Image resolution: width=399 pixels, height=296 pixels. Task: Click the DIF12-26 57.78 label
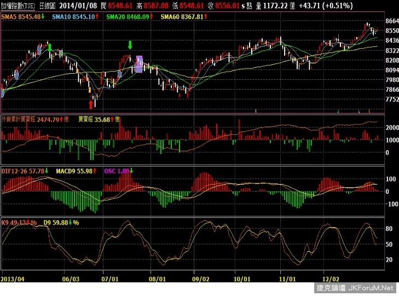coord(24,171)
